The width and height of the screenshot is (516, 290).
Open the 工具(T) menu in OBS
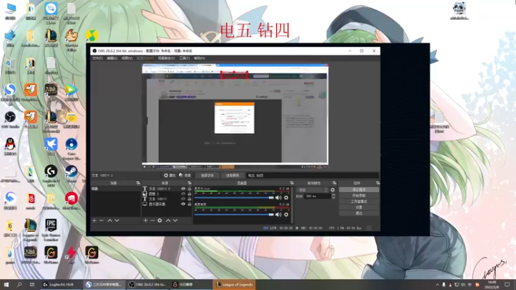[x=184, y=58]
